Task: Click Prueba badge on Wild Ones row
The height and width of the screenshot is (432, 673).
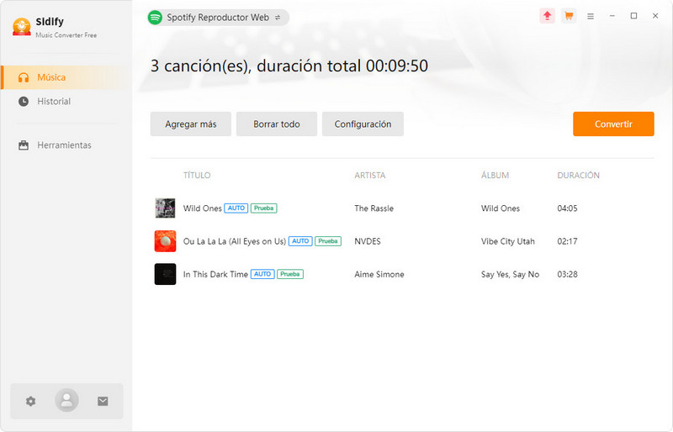Action: pyautogui.click(x=263, y=208)
